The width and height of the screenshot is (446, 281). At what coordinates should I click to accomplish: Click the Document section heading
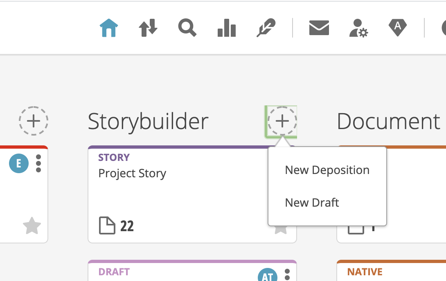[389, 121]
